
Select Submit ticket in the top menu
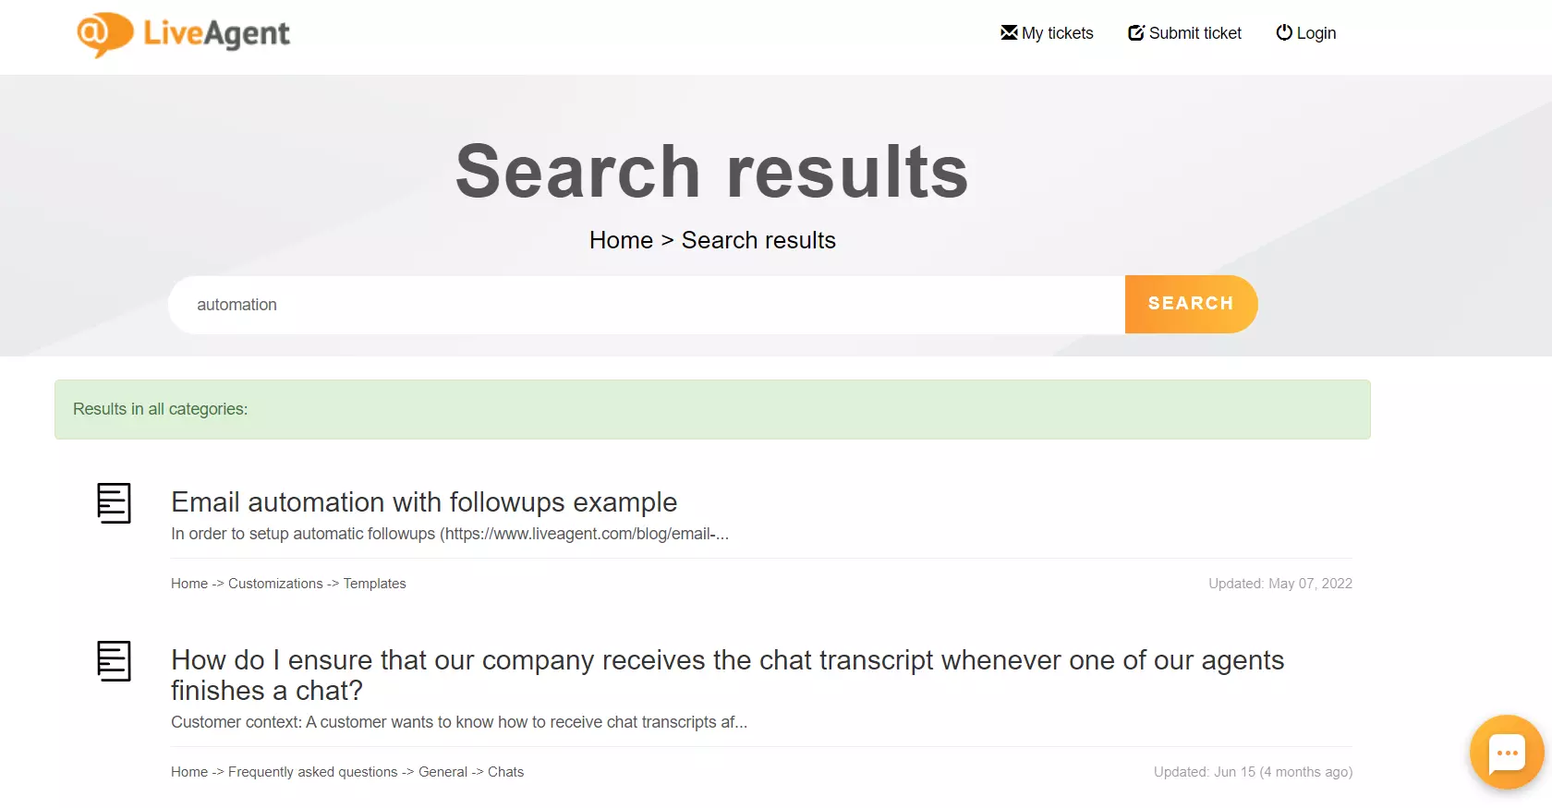coord(1194,32)
